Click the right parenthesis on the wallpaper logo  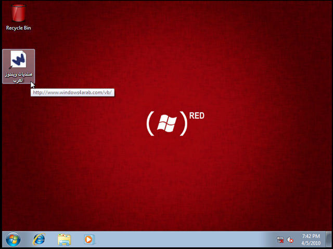[x=183, y=124]
